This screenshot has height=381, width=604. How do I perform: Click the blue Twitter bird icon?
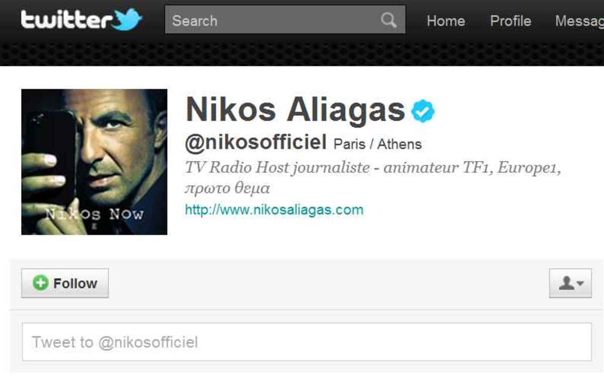point(128,21)
